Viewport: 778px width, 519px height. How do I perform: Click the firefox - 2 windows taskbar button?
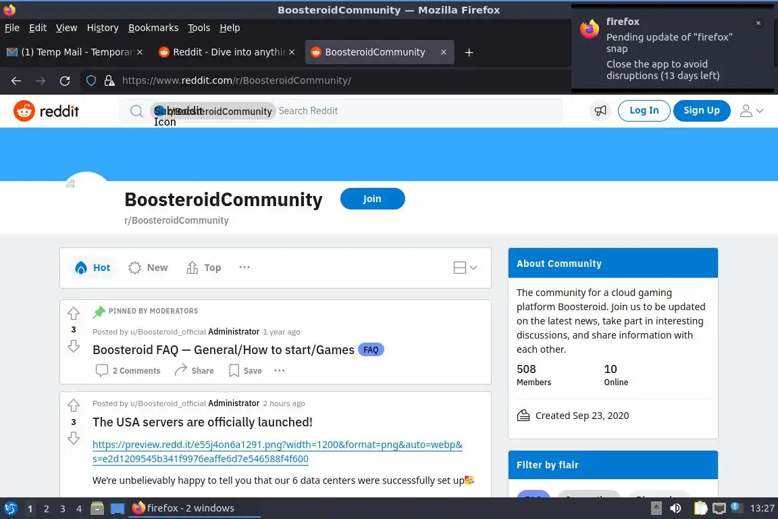click(x=194, y=508)
